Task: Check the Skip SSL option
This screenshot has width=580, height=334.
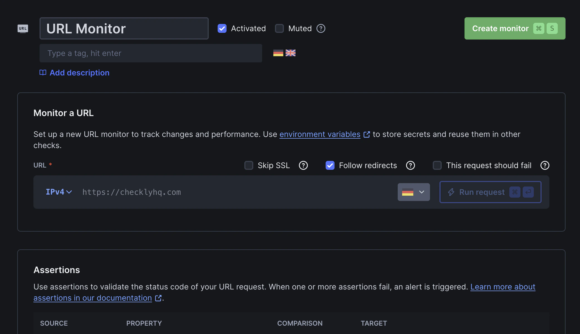Action: tap(249, 165)
